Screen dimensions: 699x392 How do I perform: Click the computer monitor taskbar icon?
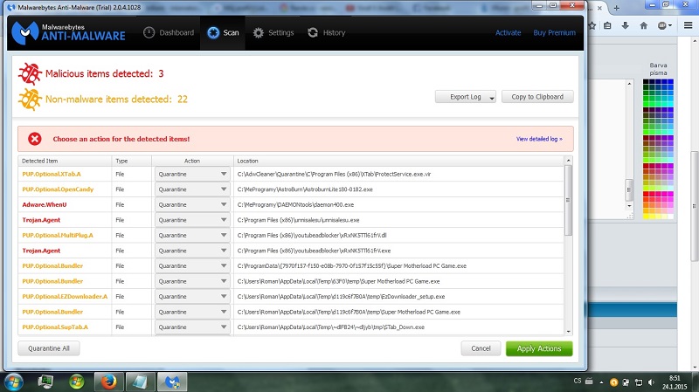[45, 382]
